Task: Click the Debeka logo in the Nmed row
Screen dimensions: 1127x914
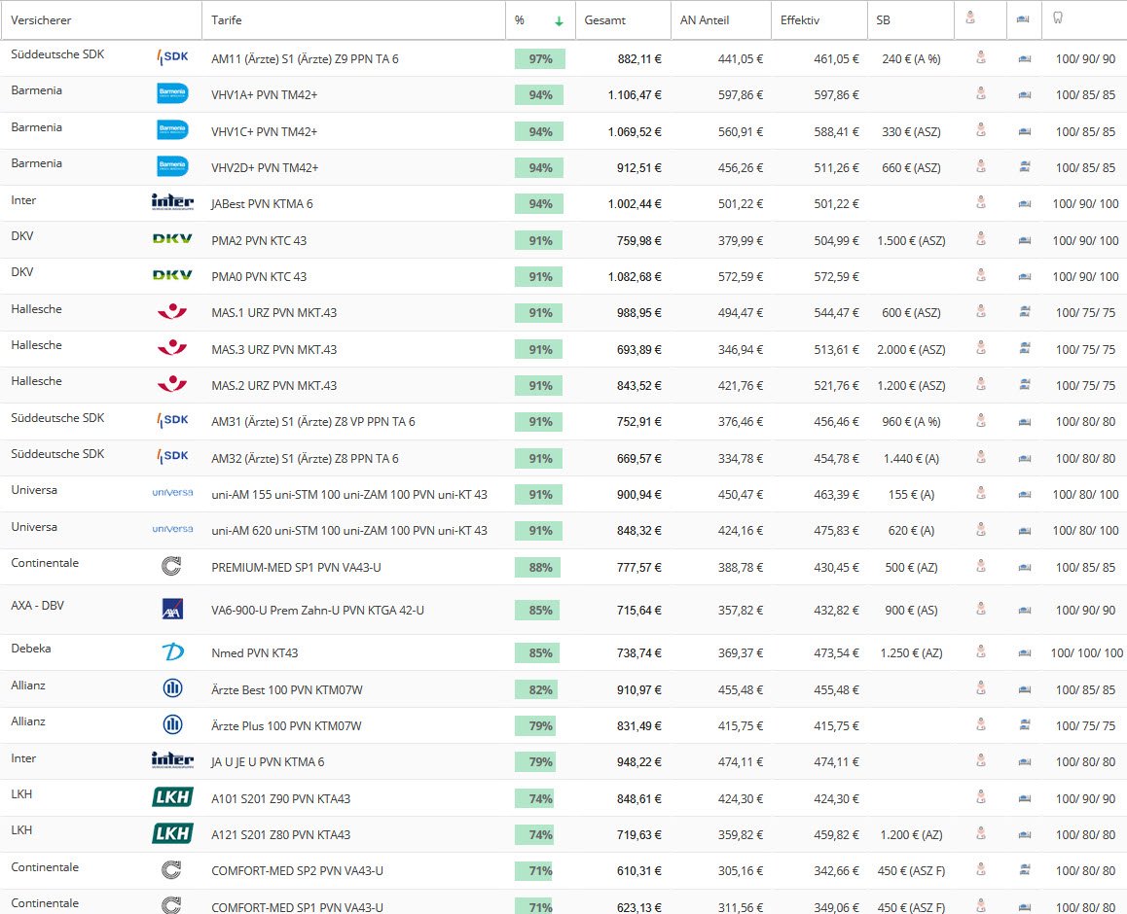Action: pyautogui.click(x=172, y=652)
